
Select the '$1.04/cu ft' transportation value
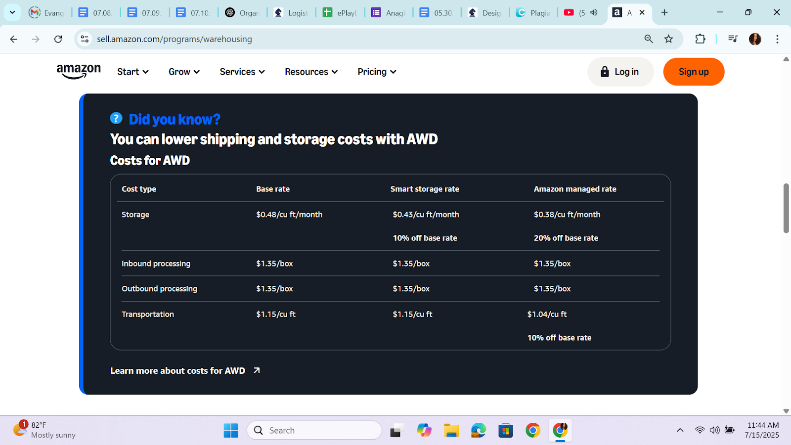point(547,314)
